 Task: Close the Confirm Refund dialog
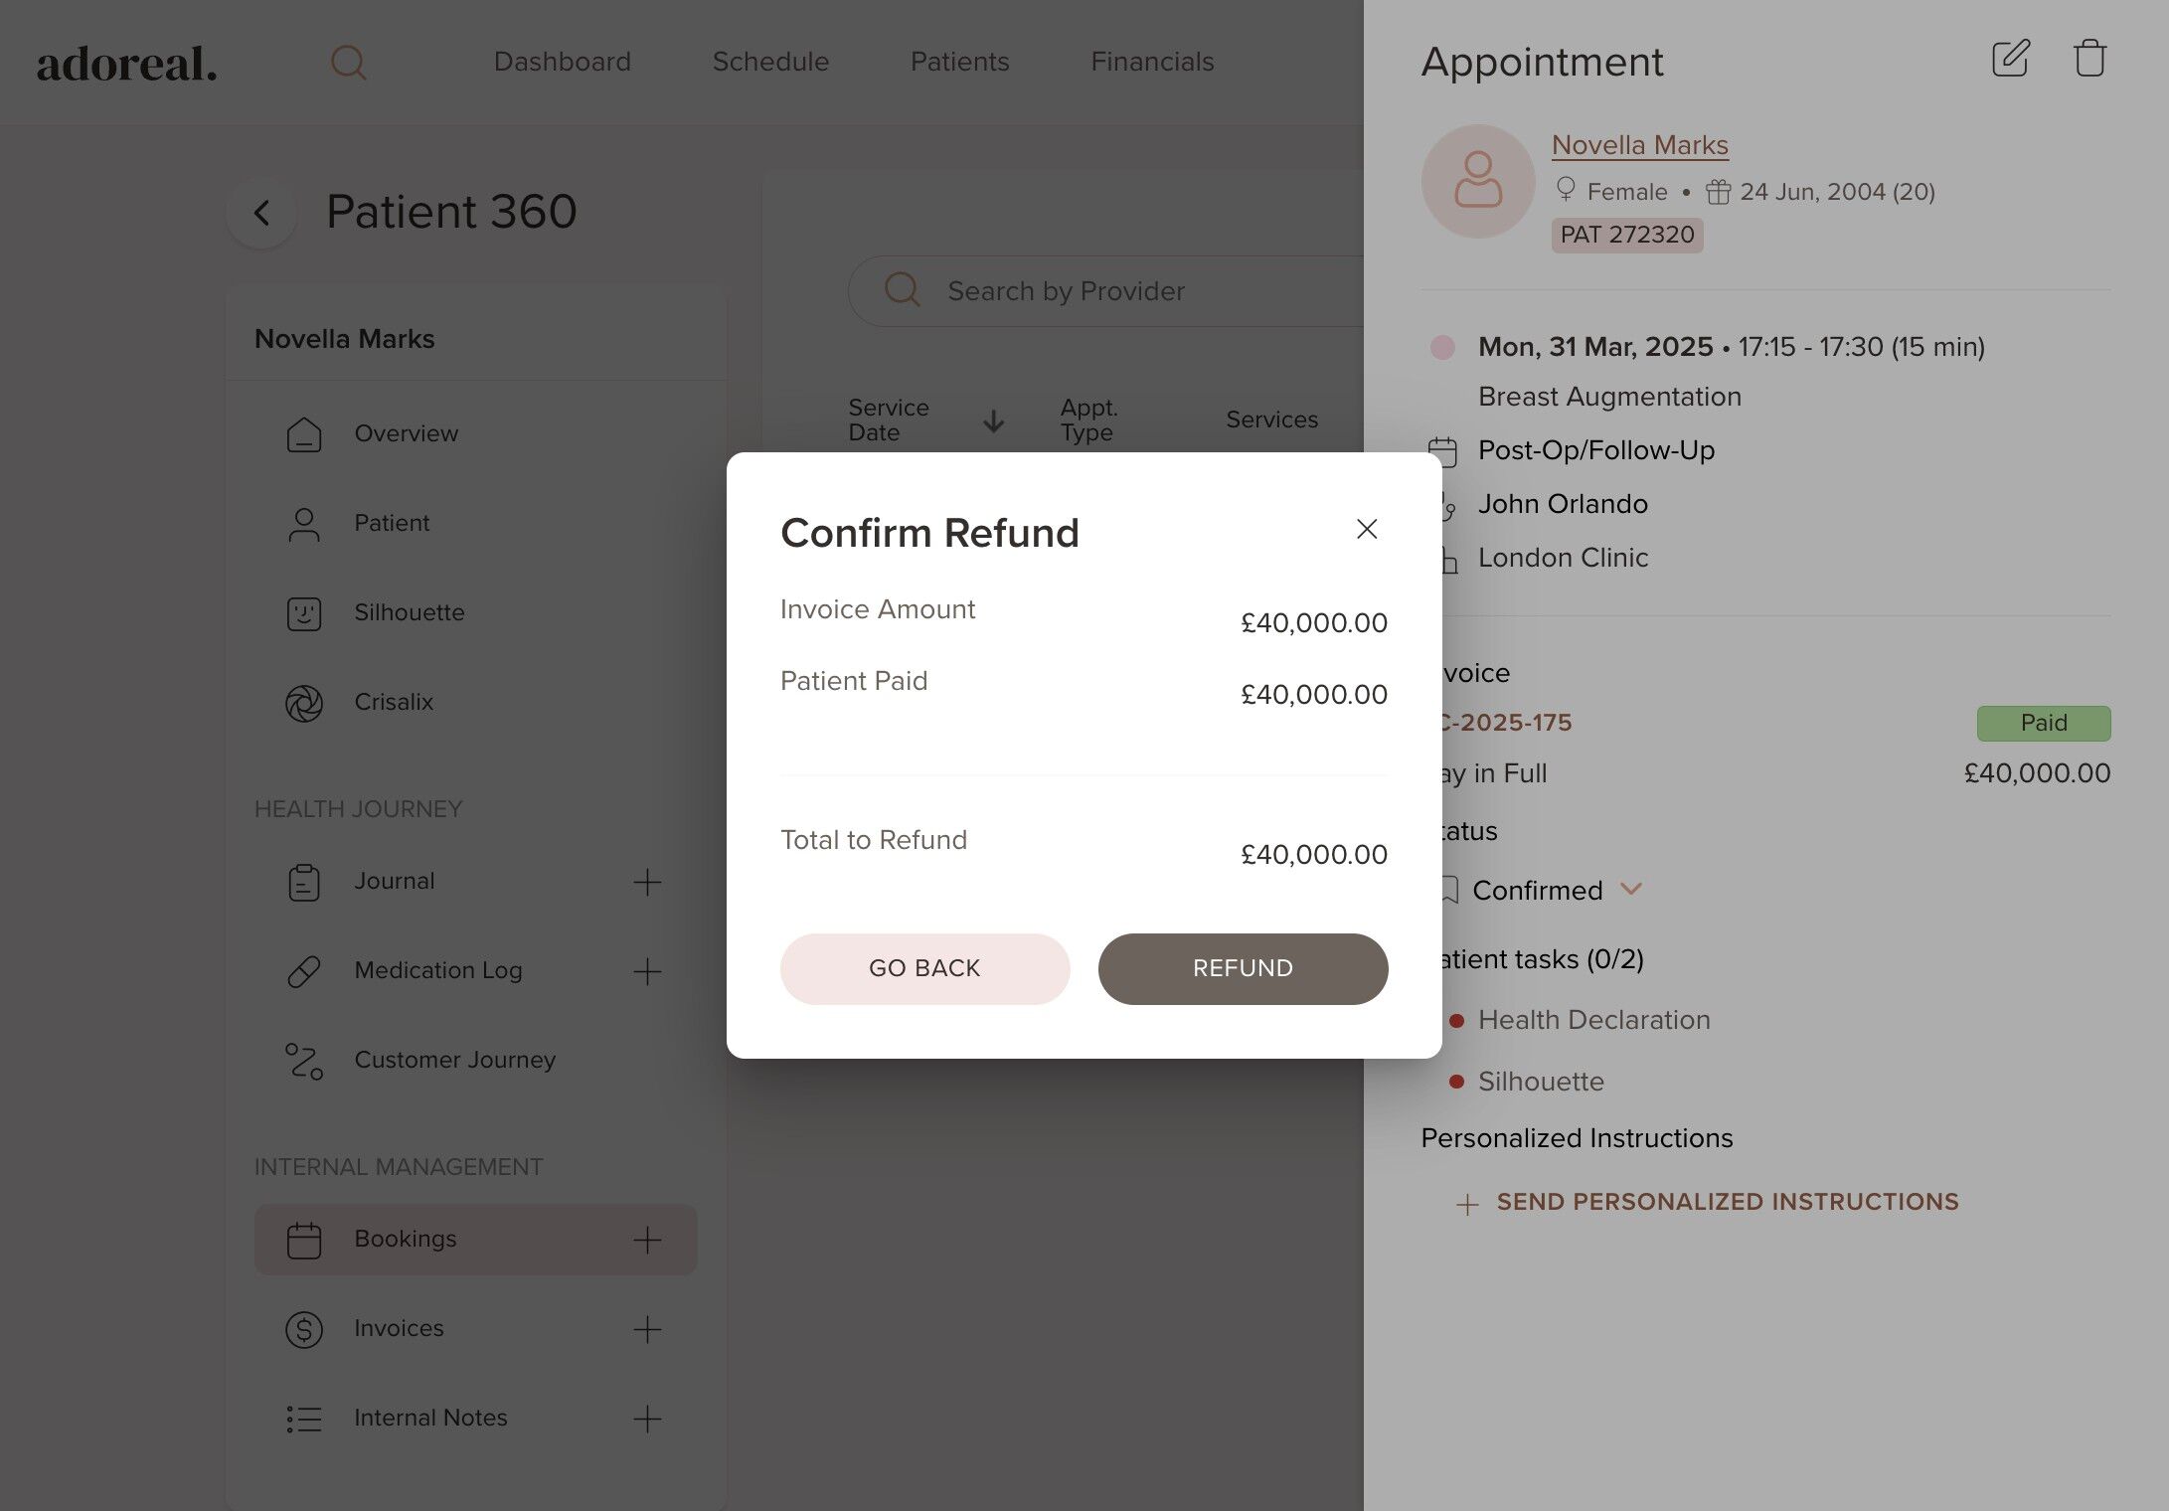point(1367,529)
